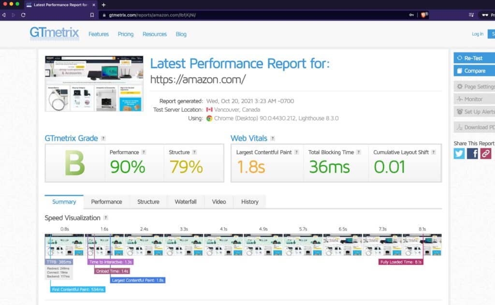Click the Total Blocking Time value 36ms

tap(329, 167)
